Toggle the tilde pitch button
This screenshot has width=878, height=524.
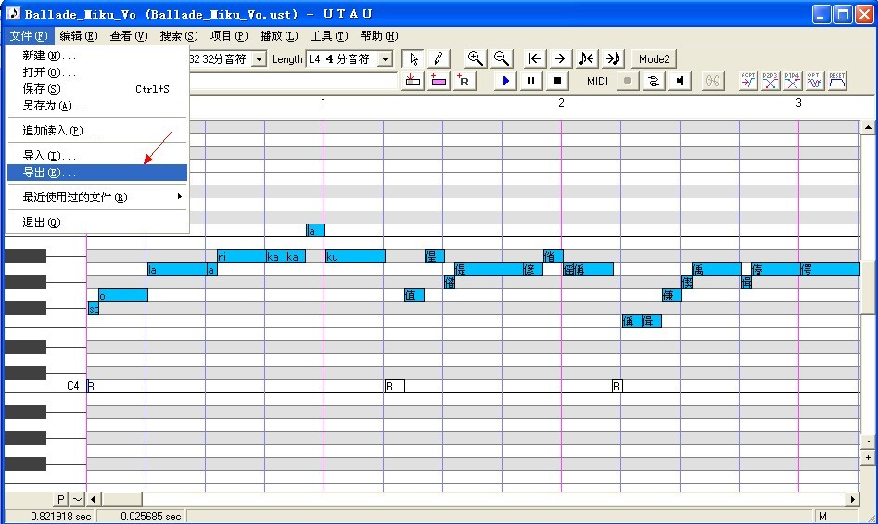(77, 499)
